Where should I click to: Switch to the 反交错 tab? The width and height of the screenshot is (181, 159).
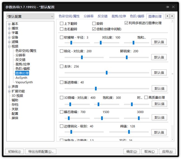[x=102, y=16]
